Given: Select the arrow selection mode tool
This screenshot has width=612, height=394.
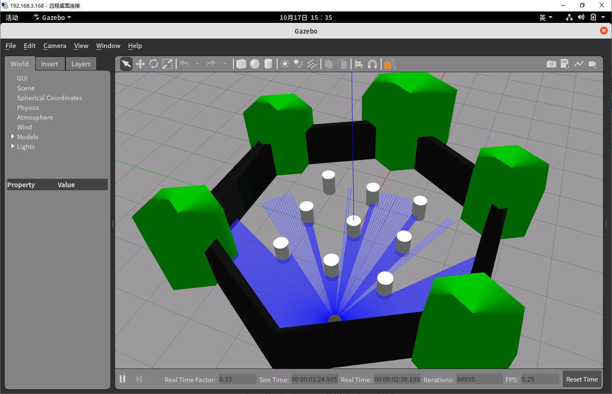Looking at the screenshot, I should click(126, 64).
